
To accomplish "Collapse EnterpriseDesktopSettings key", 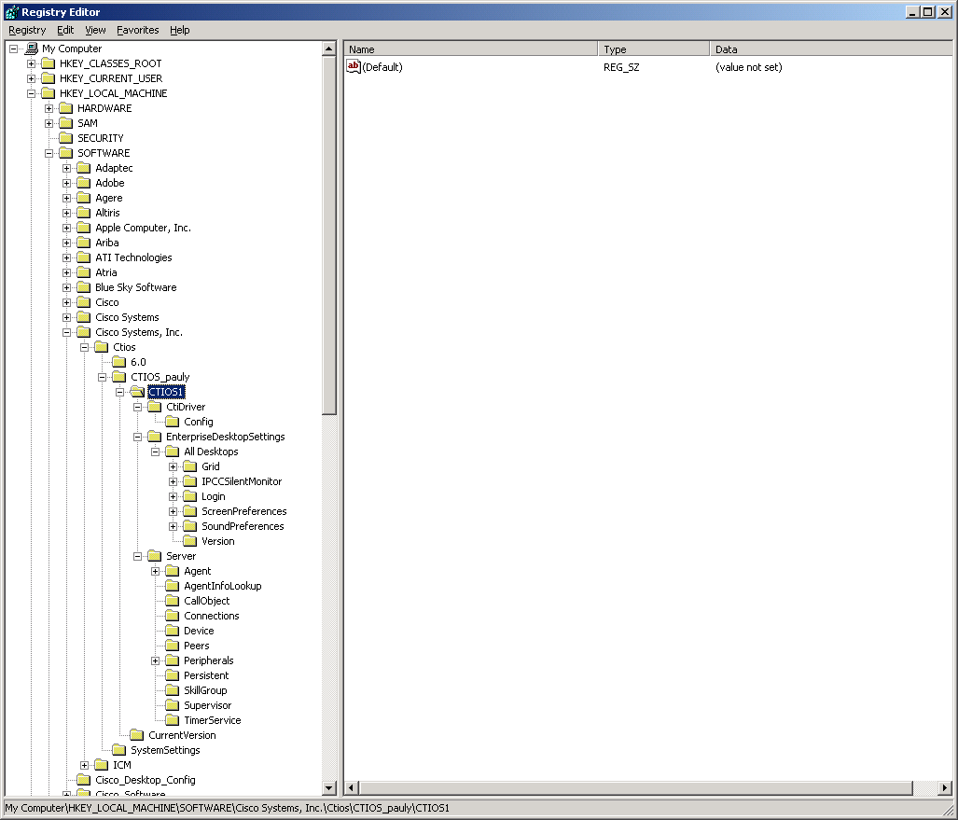I will tap(137, 437).
